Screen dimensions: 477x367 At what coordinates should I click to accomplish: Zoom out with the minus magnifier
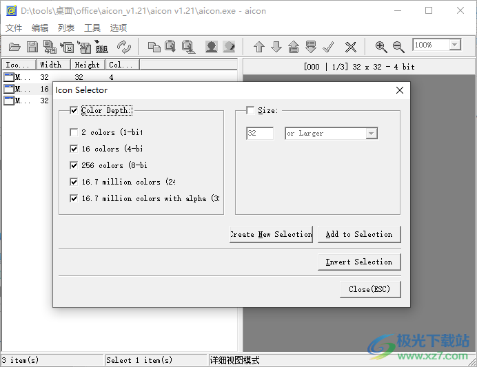pos(398,47)
